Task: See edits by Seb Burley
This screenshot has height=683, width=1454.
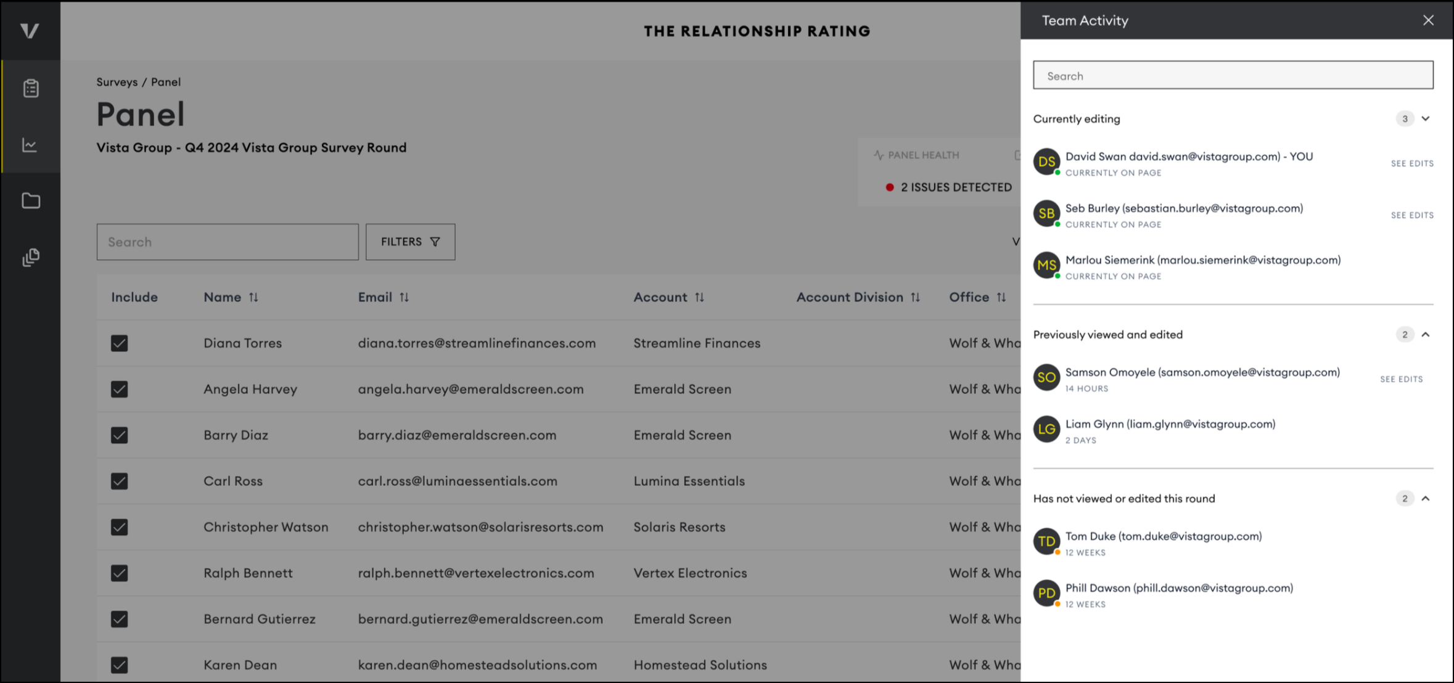Action: pyautogui.click(x=1411, y=215)
